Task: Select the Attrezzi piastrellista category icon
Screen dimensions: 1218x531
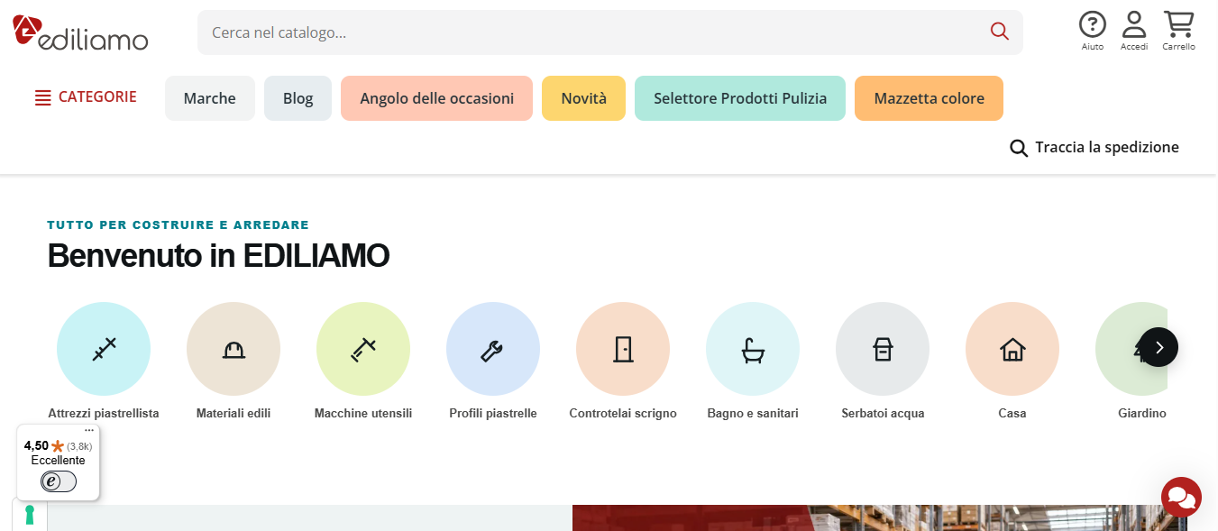Action: tap(104, 349)
